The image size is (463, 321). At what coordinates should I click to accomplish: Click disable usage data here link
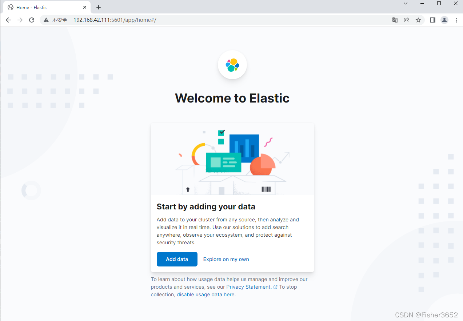206,294
